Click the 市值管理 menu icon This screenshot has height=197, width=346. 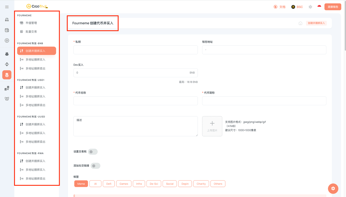click(x=21, y=23)
